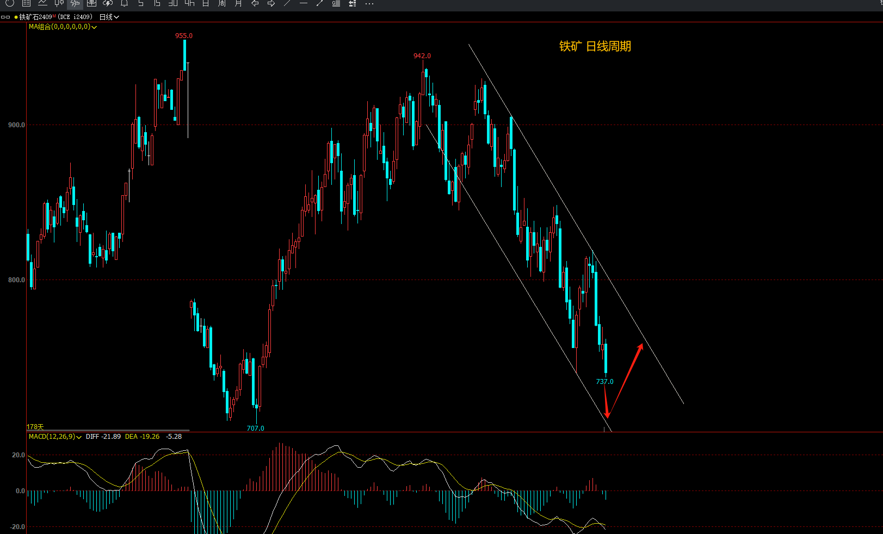Click the 942.0 peak price label
The height and width of the screenshot is (534, 883).
tap(422, 56)
